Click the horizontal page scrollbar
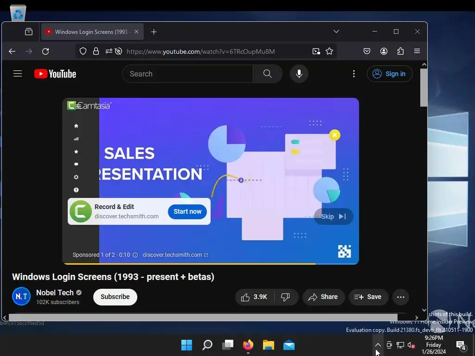Image resolution: width=475 pixels, height=356 pixels. [203, 317]
